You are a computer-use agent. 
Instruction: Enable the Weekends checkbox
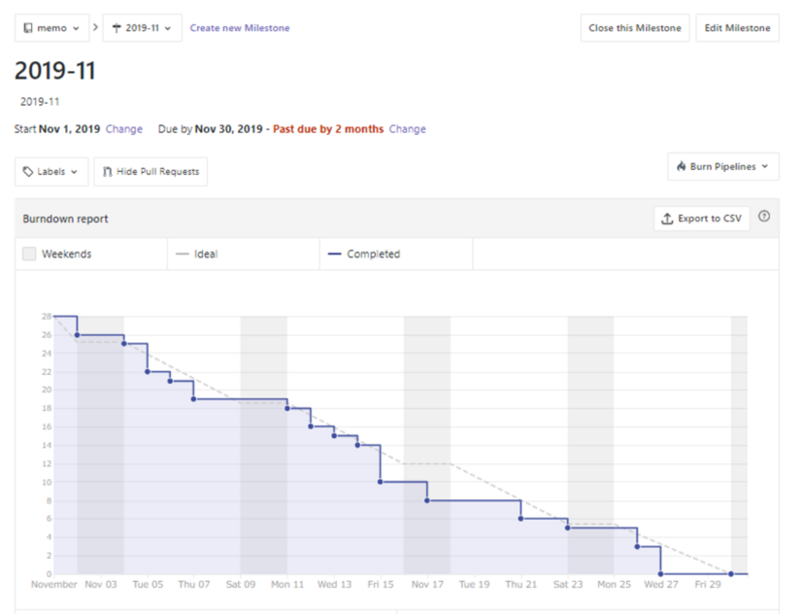[x=29, y=254]
